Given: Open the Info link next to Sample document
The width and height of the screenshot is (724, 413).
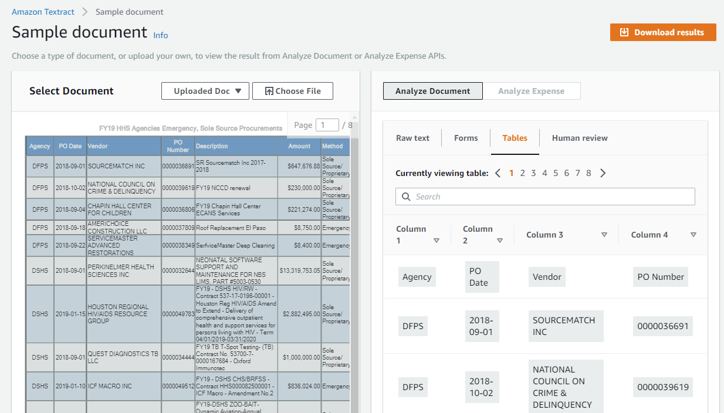Looking at the screenshot, I should point(160,35).
